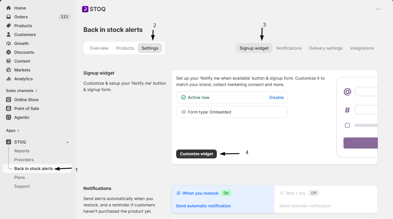This screenshot has height=219, width=393.
Task: Click the Active now status text
Action: click(199, 97)
